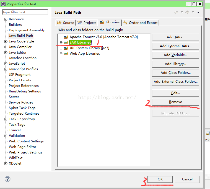This screenshot has height=189, width=210.
Task: Open Javadoc Location page
Action: [23, 58]
